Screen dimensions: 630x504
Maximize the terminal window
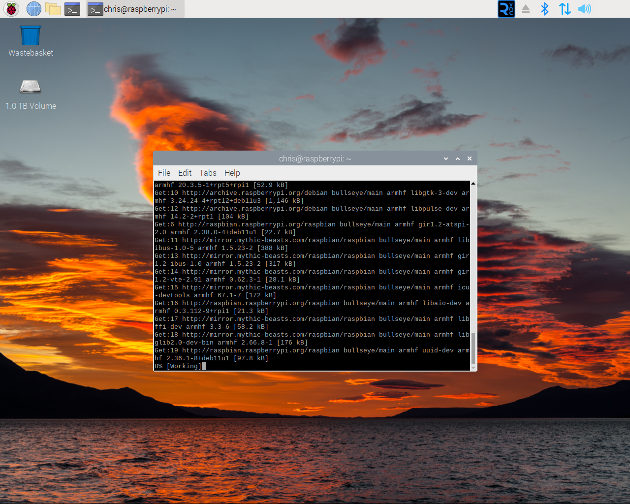click(457, 158)
